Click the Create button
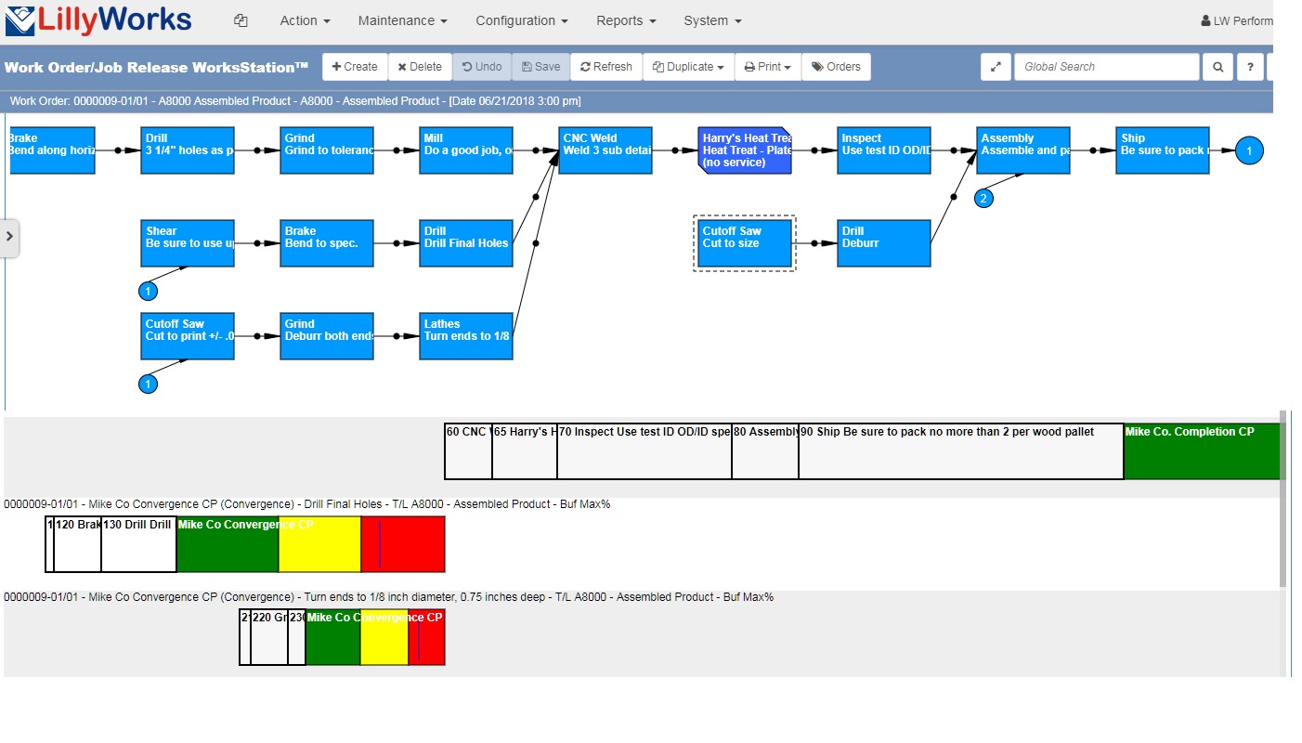 pos(355,67)
